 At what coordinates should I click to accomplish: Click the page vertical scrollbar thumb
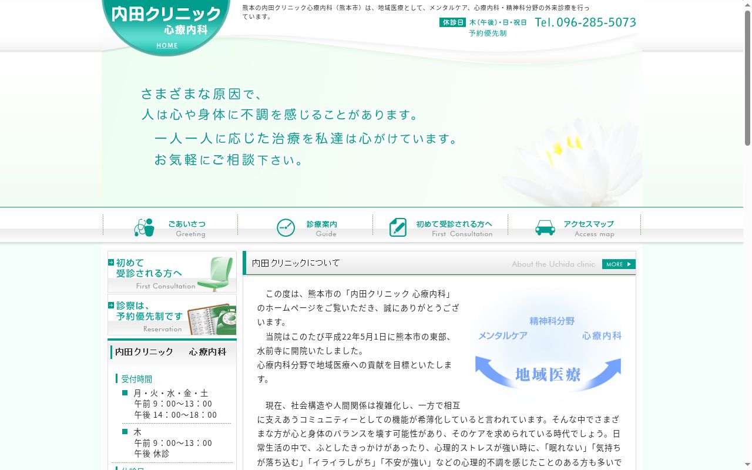pyautogui.click(x=747, y=78)
